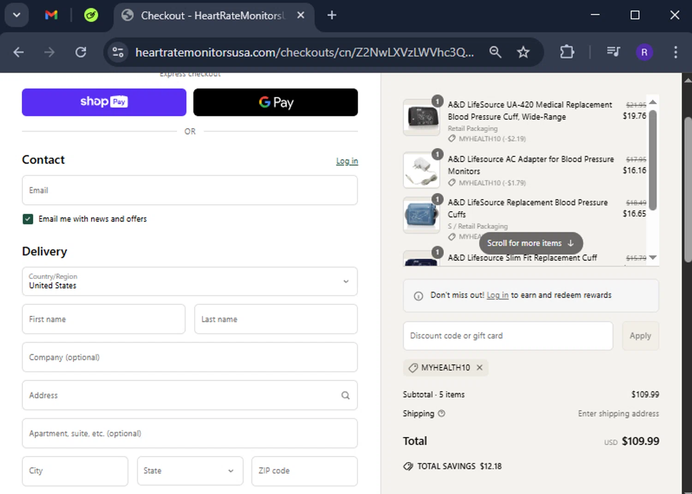Click the AC Adapter product thumbnail
This screenshot has height=494, width=692.
[x=421, y=171]
